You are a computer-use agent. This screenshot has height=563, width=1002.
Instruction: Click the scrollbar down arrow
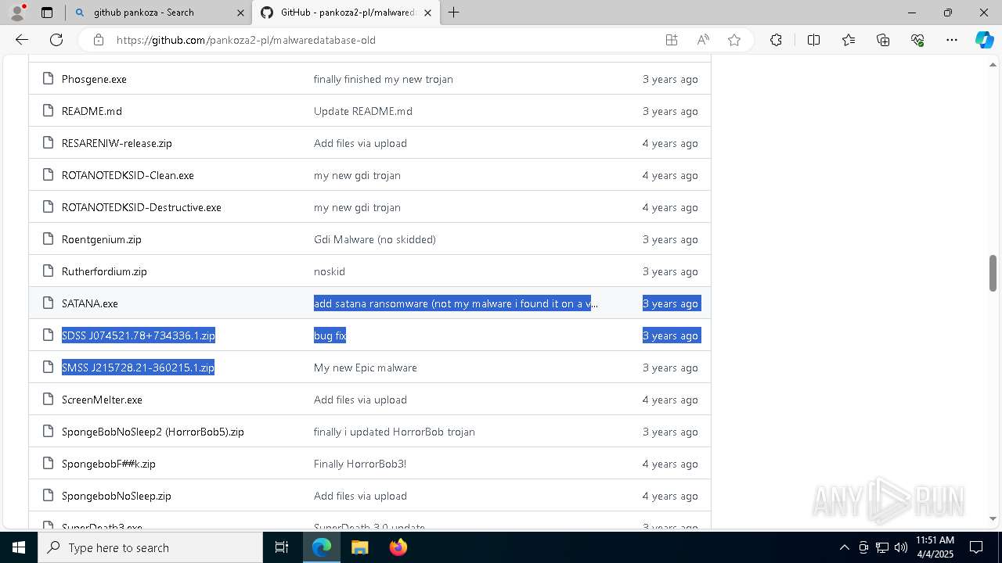coord(993,518)
